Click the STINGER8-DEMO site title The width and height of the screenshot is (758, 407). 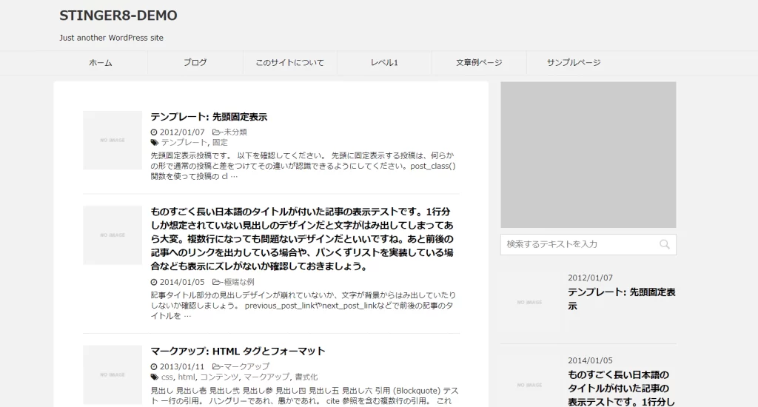(118, 16)
